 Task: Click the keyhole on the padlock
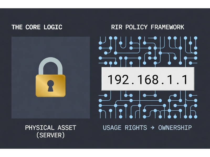(50, 86)
